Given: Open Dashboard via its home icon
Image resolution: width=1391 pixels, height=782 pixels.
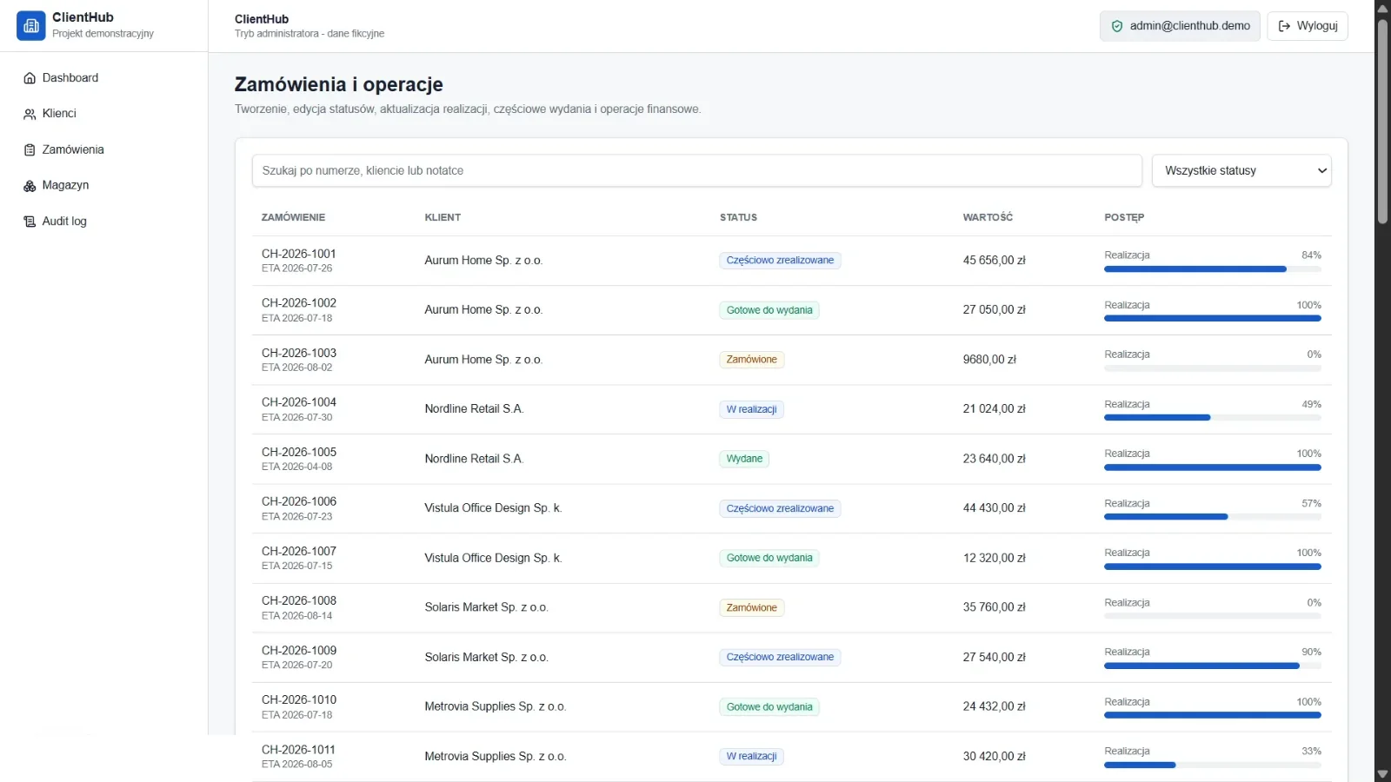Looking at the screenshot, I should click(x=30, y=78).
